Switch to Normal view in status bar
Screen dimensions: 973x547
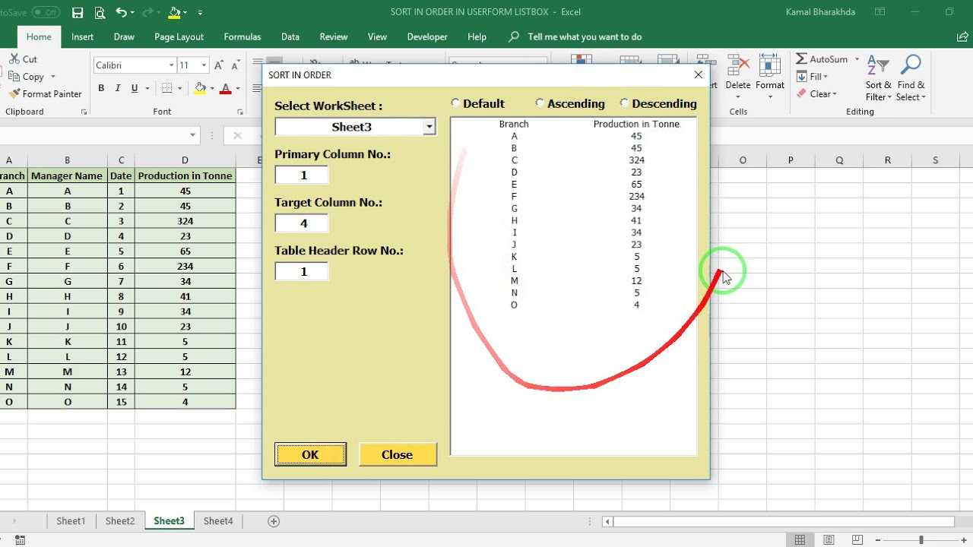[800, 539]
